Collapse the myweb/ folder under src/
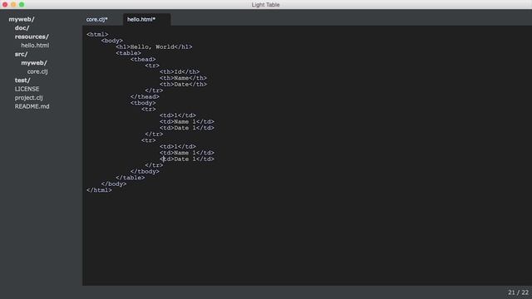This screenshot has width=532, height=299. coord(34,63)
